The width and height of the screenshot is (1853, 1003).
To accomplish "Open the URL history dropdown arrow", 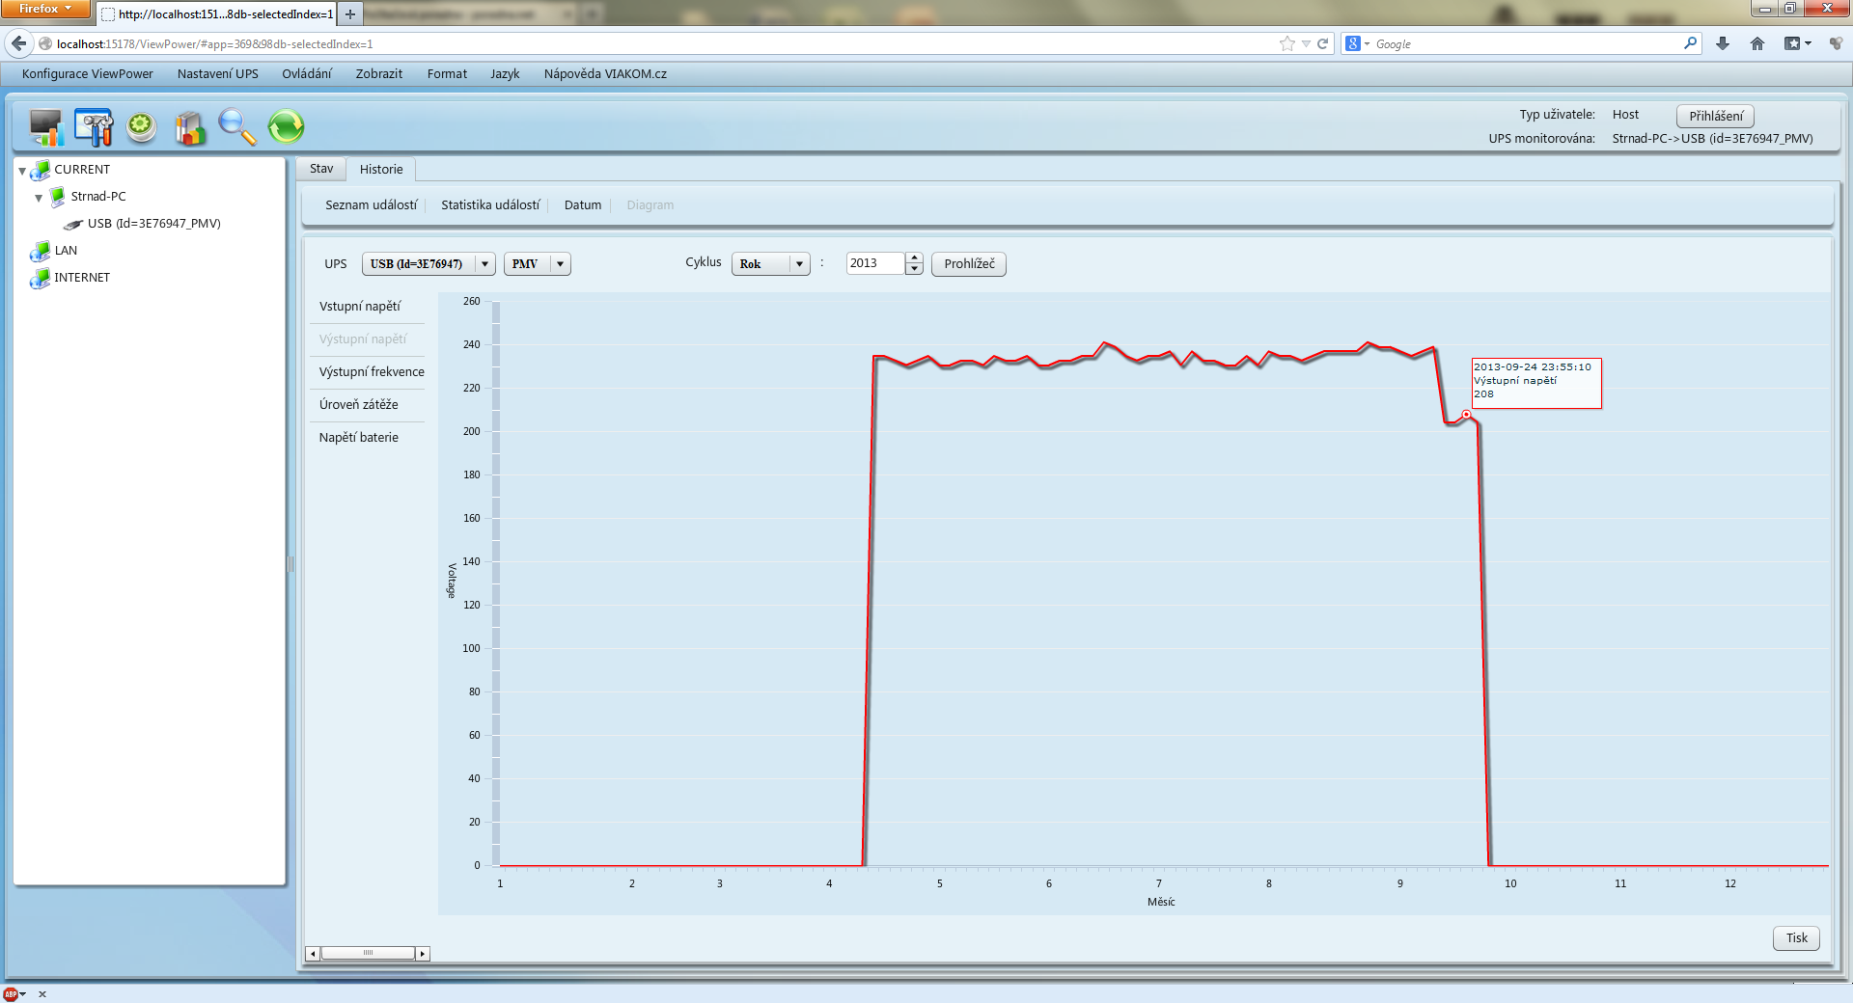I will click(1306, 43).
